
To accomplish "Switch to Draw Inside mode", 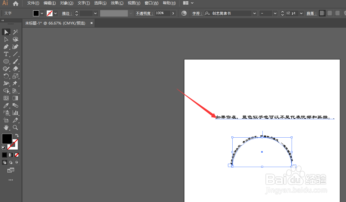I will click(17, 162).
